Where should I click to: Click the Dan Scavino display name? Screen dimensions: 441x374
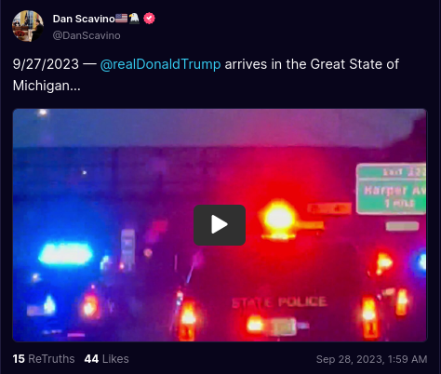pyautogui.click(x=84, y=19)
